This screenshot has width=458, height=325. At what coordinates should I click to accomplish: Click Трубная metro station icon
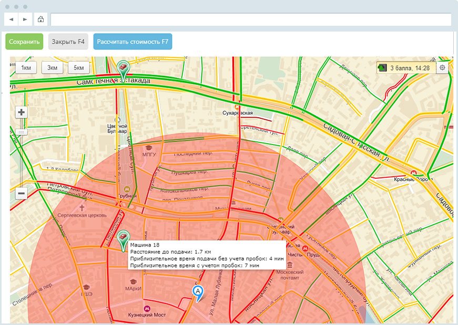pos(127,189)
